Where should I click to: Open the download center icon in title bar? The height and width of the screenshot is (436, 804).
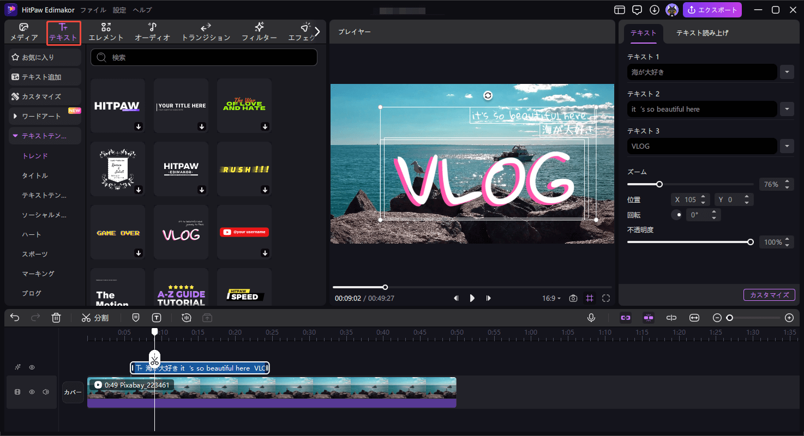655,10
